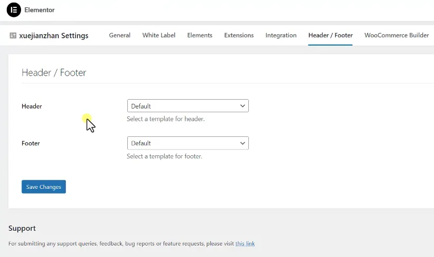Switch to the White Label tab

pyautogui.click(x=159, y=35)
